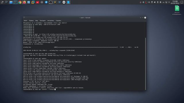Open the blue image viewer taskbar icon
Screen dimensions: 184x103
click(29, 2)
